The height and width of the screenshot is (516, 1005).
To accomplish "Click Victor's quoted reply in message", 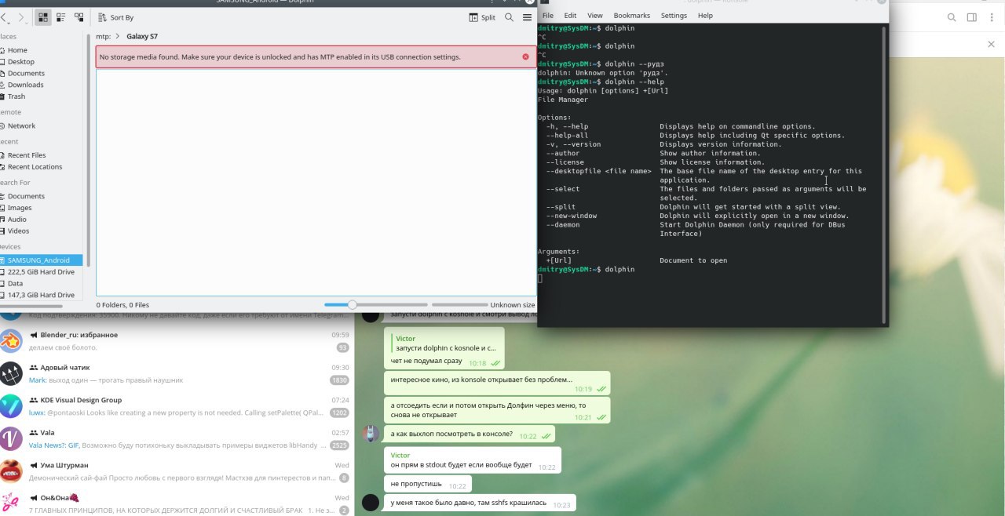I will pyautogui.click(x=444, y=343).
